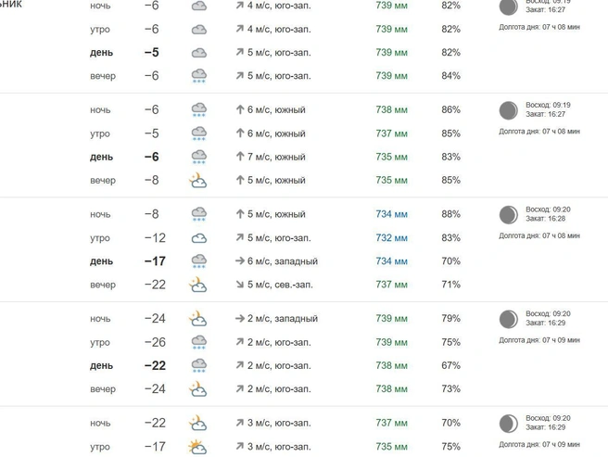Click the plain cloud icon at −12 утро

pos(199,238)
